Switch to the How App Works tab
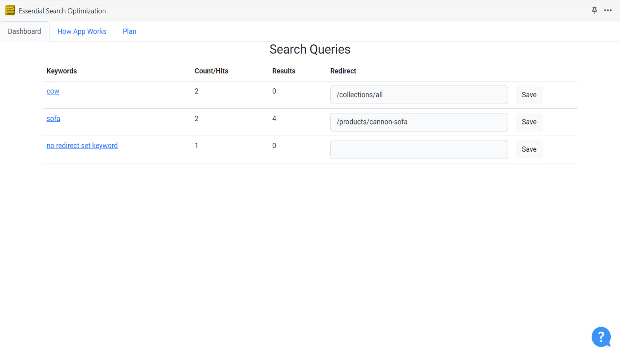The width and height of the screenshot is (620, 349). (82, 31)
